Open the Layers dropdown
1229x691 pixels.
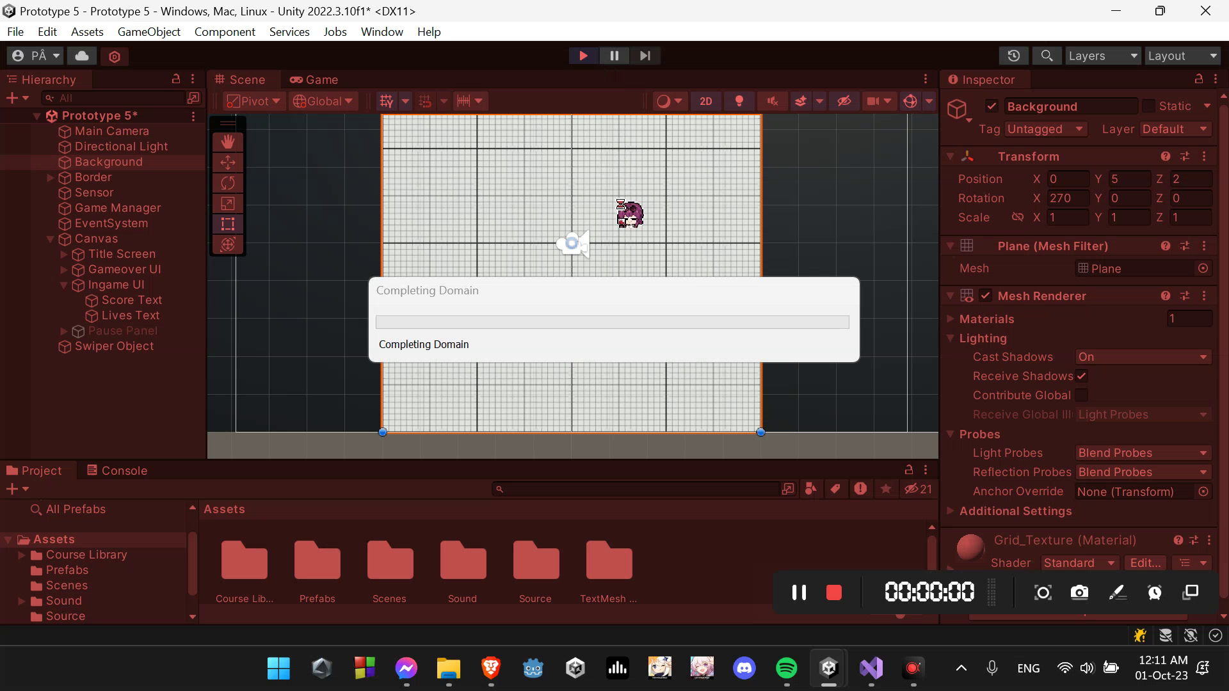tap(1102, 56)
